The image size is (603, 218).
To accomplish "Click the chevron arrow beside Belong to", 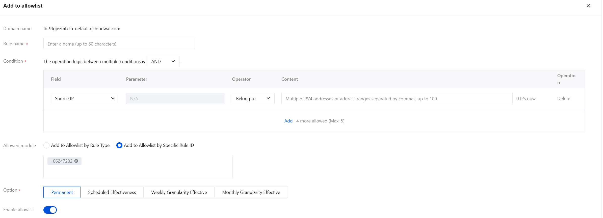I will (268, 98).
